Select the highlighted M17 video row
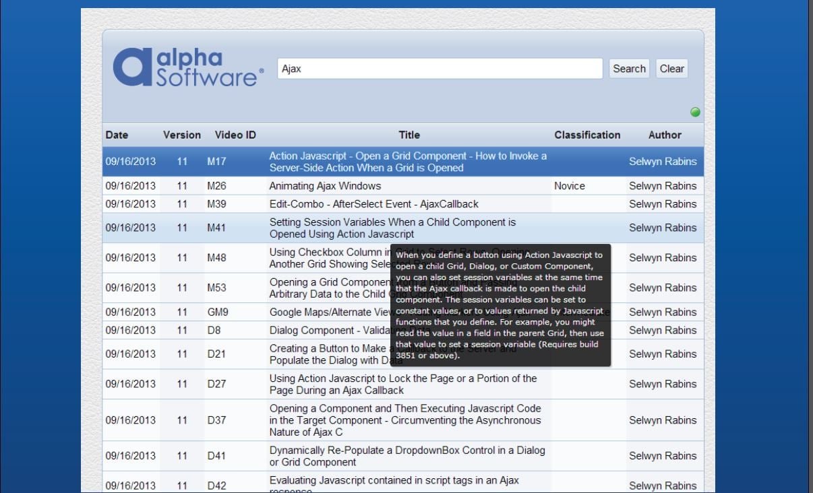Image resolution: width=813 pixels, height=493 pixels. (408, 162)
